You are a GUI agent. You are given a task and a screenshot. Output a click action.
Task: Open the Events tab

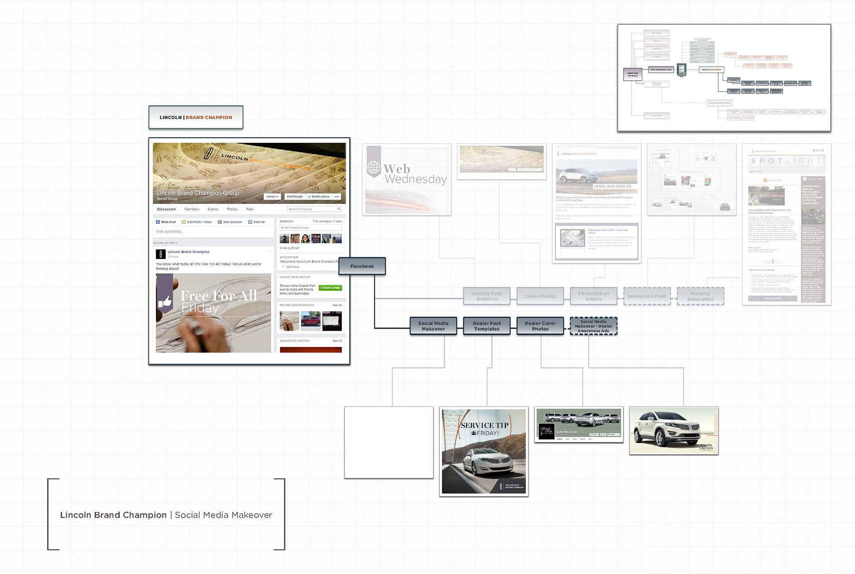[213, 209]
